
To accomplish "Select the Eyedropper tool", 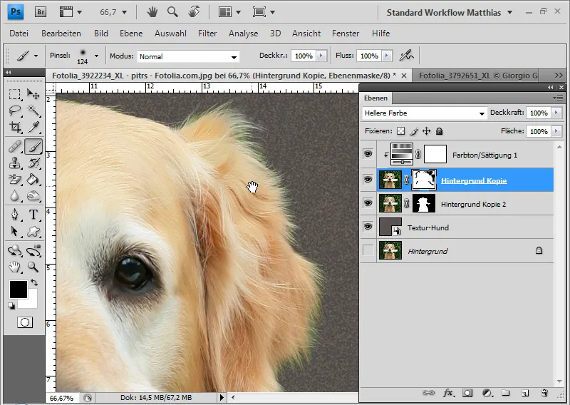I will click(x=33, y=127).
